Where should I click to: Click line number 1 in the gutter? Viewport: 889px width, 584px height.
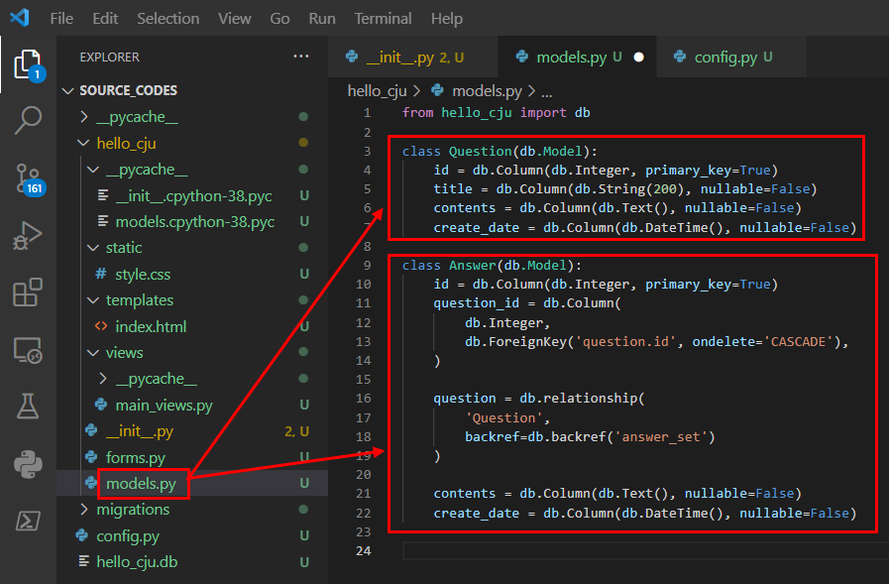367,113
